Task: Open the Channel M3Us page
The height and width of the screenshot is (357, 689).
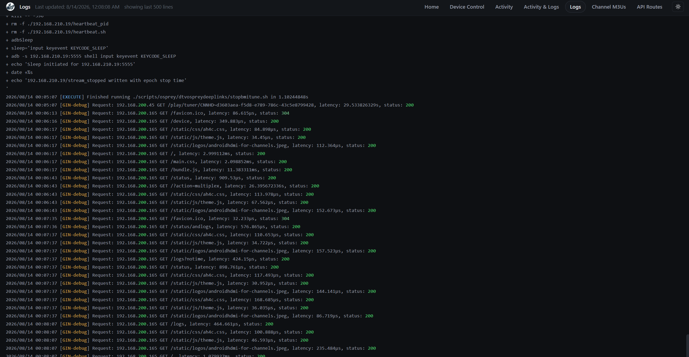Action: click(x=609, y=7)
